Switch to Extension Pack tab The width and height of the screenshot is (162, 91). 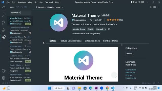point(92,41)
